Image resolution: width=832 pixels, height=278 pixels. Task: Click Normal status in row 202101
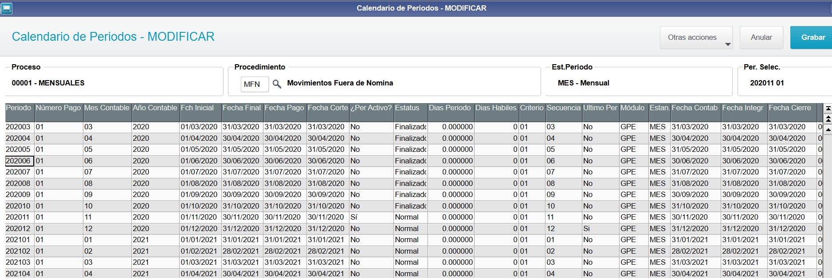click(x=410, y=240)
